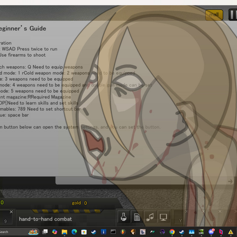Open Task View from taskbar

pyautogui.click(x=45, y=232)
